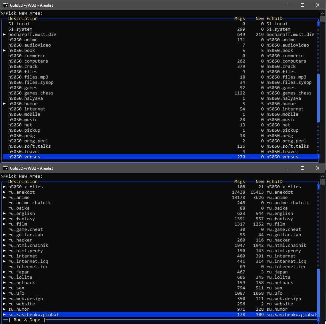Select the n5050.prog.perl area
Screen dimensions: 326x324
(160, 141)
